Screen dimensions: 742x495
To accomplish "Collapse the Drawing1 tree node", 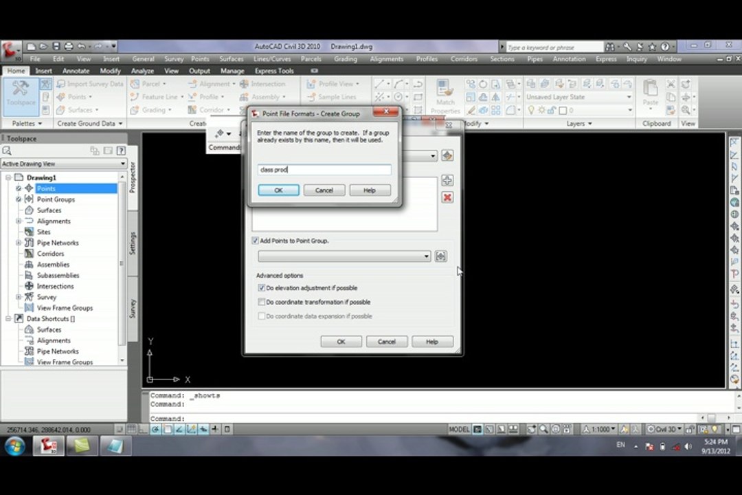I will [8, 177].
